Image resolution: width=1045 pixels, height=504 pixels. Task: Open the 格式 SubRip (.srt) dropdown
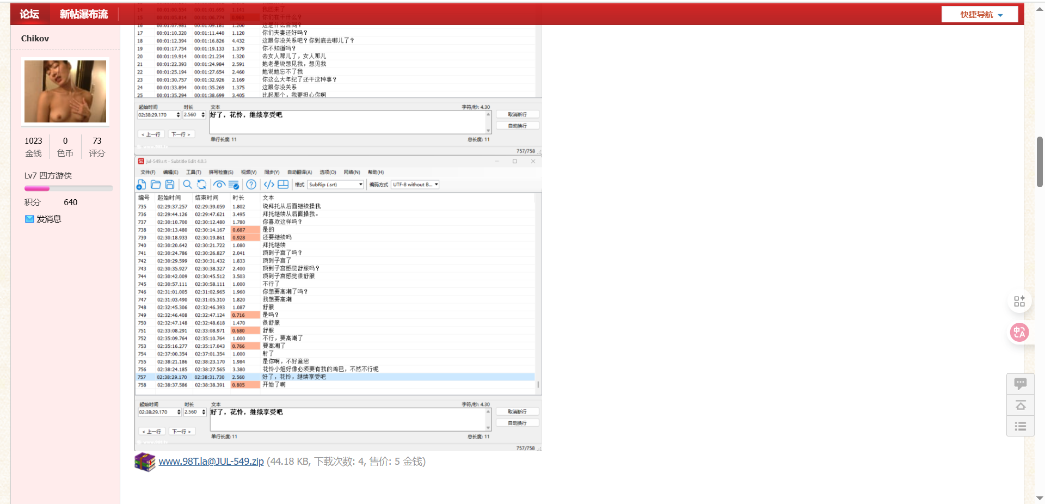335,185
